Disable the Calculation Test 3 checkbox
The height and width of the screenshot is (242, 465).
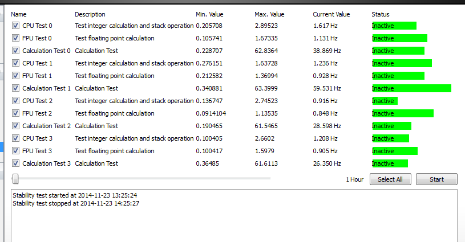tap(15, 163)
